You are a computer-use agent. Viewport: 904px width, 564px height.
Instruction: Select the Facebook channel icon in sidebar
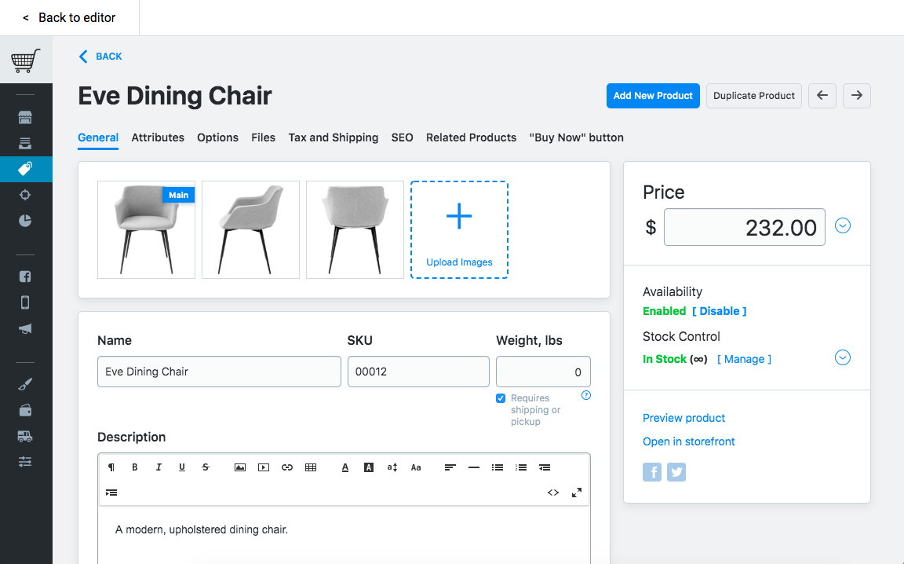pyautogui.click(x=26, y=276)
